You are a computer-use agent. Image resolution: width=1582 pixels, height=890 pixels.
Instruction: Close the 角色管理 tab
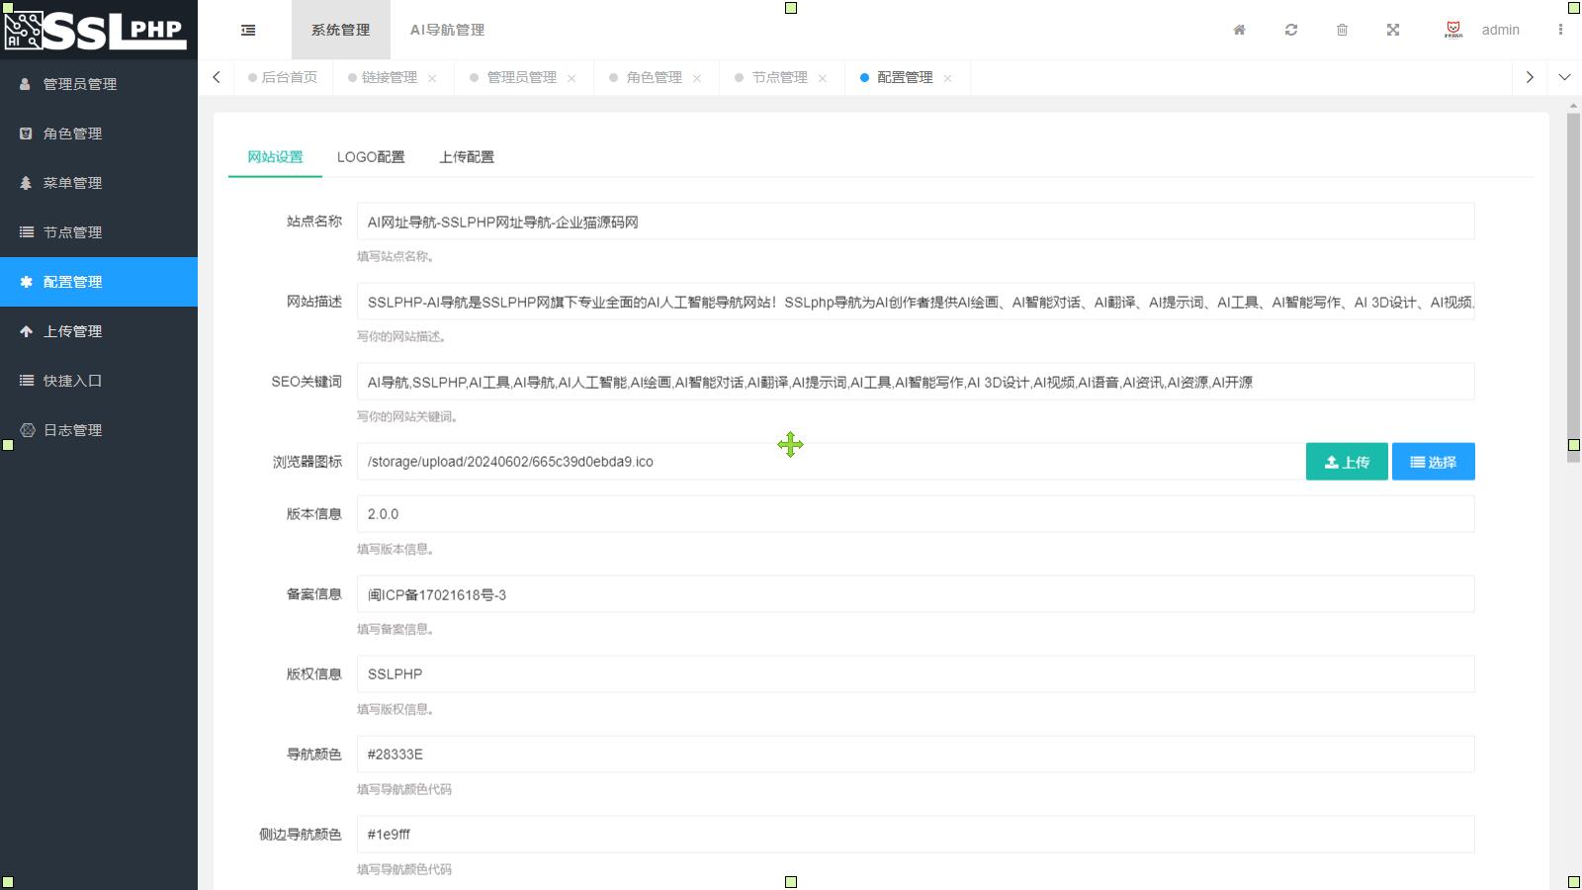tap(697, 78)
